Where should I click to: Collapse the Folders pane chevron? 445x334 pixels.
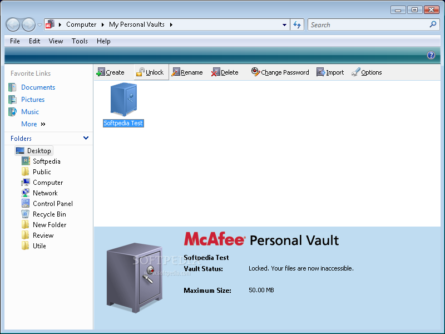coord(86,138)
